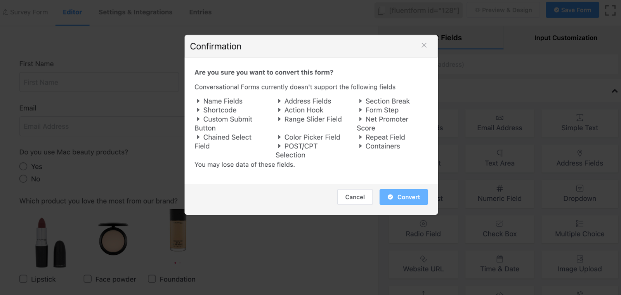Image resolution: width=621 pixels, height=295 pixels.
Task: Click the First Name input field
Action: coord(99,82)
